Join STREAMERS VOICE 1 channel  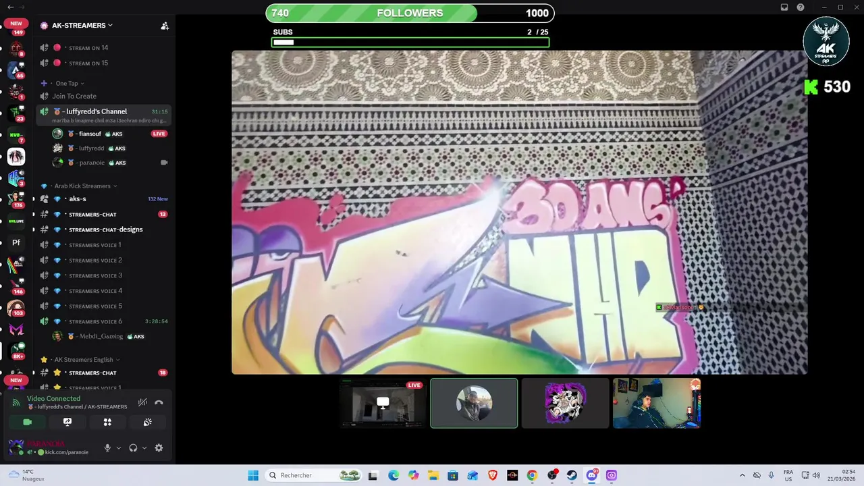pyautogui.click(x=104, y=245)
